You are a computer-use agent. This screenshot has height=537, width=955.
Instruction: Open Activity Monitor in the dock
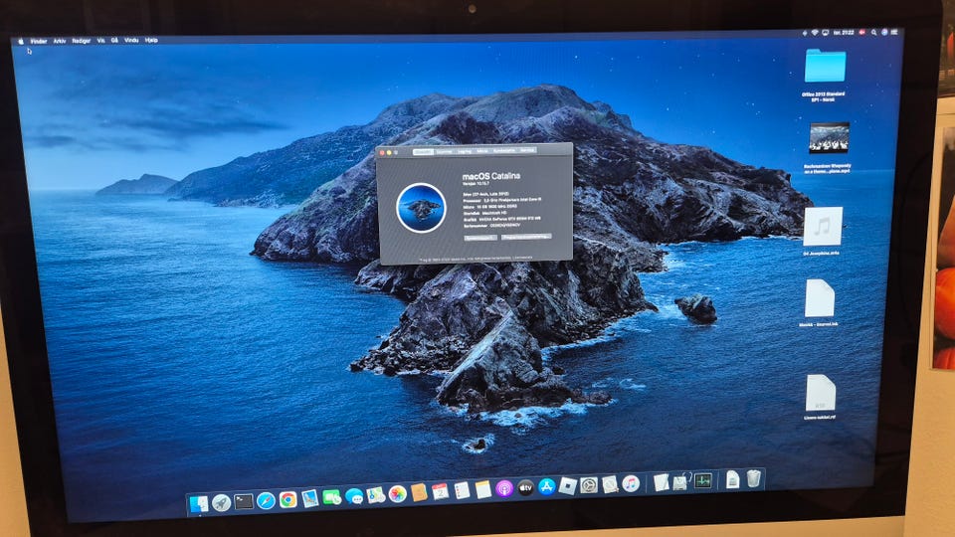(x=702, y=480)
